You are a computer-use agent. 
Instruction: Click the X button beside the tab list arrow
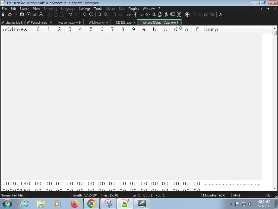click(x=275, y=9)
